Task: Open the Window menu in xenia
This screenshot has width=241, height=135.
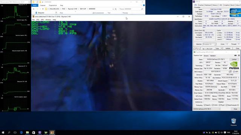Action: tap(48, 20)
